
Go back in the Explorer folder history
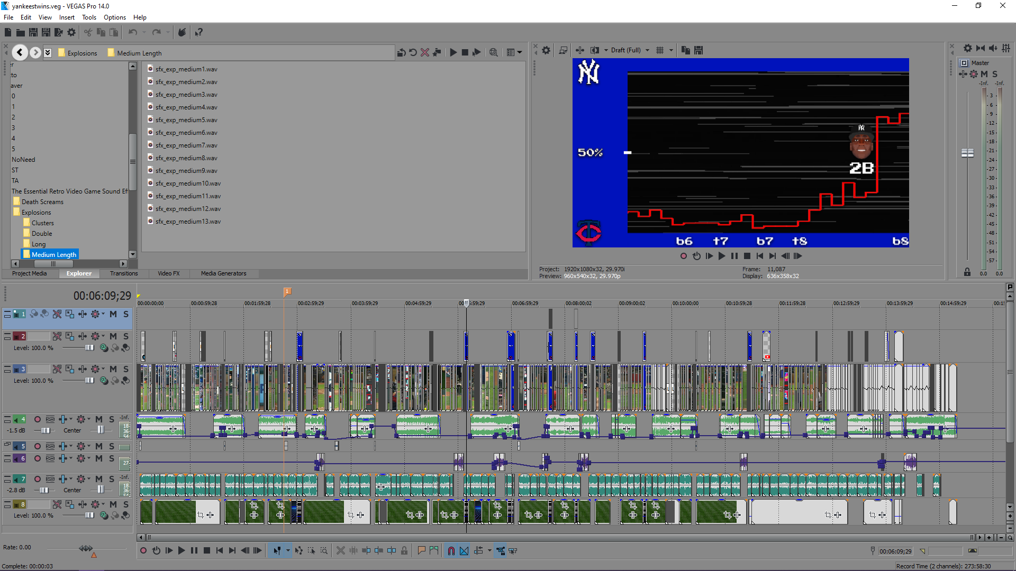point(20,52)
